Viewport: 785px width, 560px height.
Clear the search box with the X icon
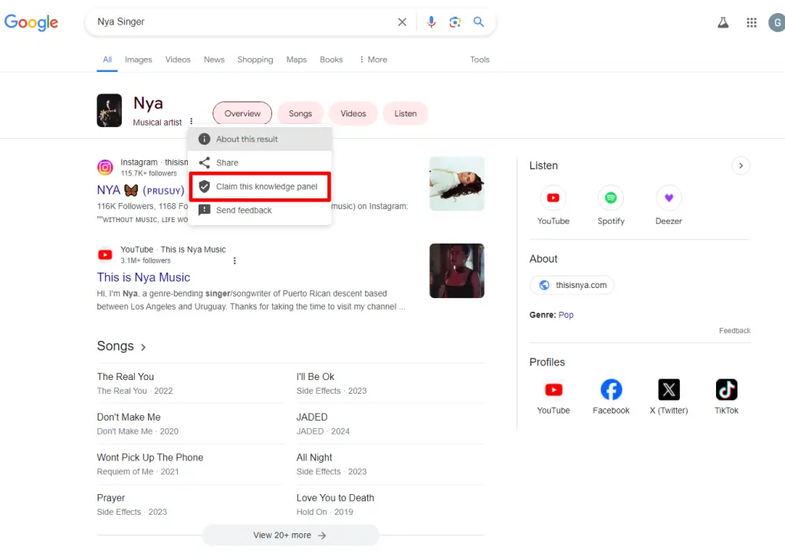click(402, 22)
